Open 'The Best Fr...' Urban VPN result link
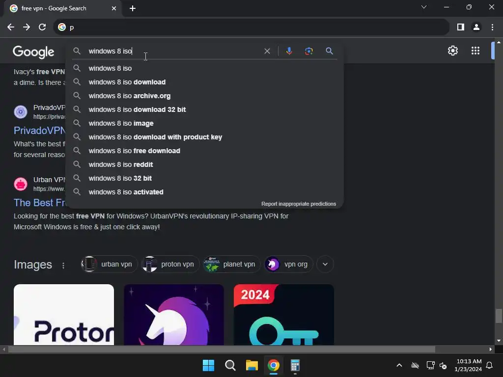503x377 pixels. point(39,203)
